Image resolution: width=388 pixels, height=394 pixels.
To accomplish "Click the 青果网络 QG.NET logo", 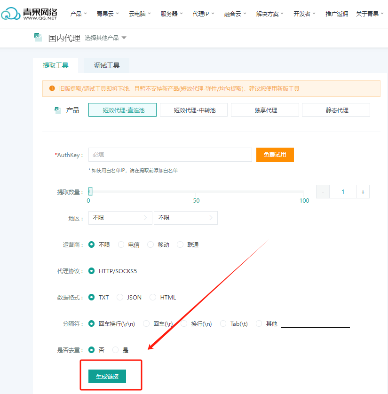I will pyautogui.click(x=29, y=14).
